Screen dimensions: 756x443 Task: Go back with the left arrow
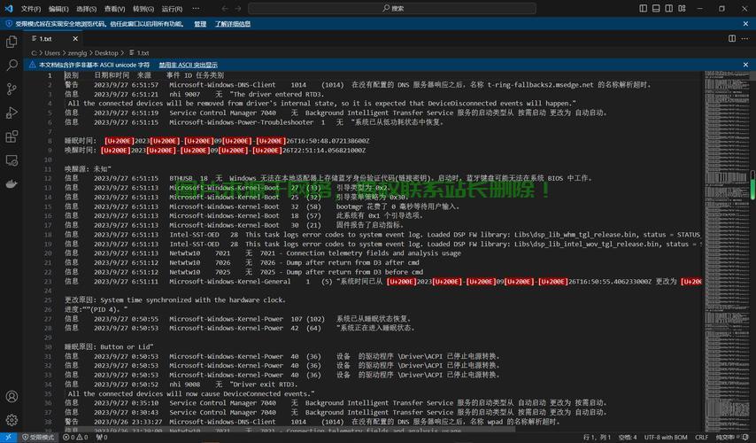pos(225,8)
